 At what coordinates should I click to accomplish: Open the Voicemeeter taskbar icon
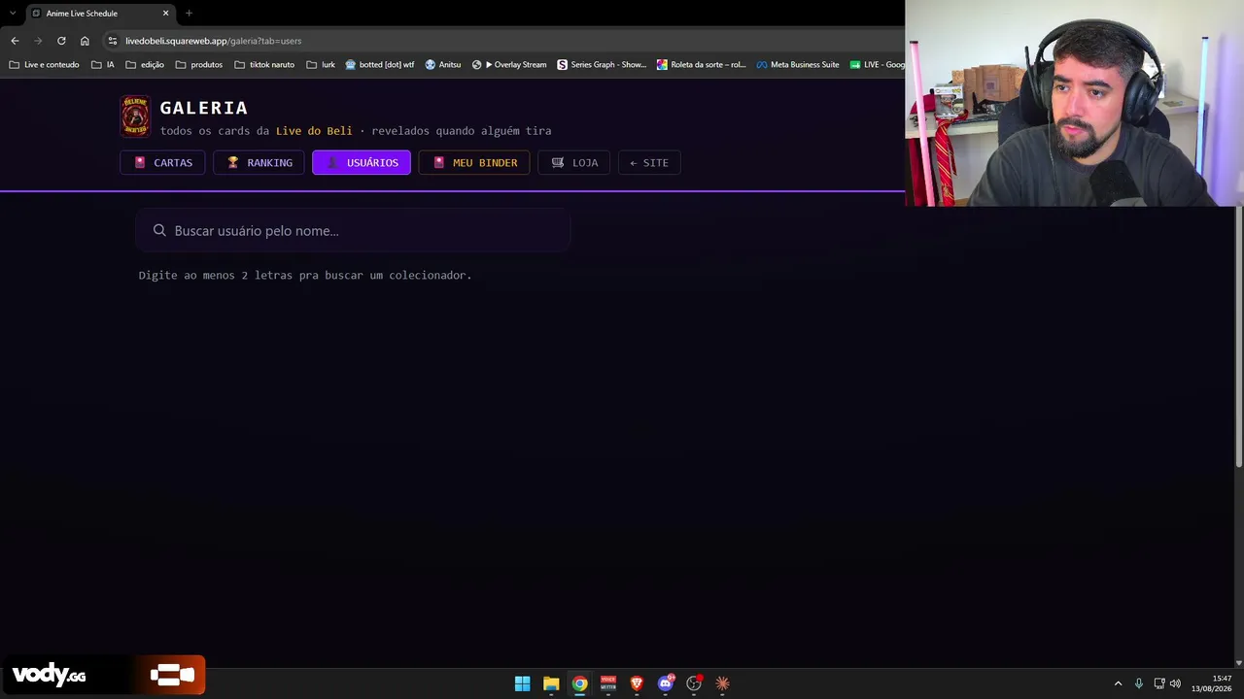point(608,683)
